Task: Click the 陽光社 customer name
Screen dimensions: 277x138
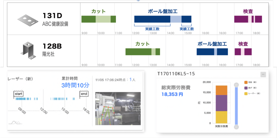Action: [48, 54]
